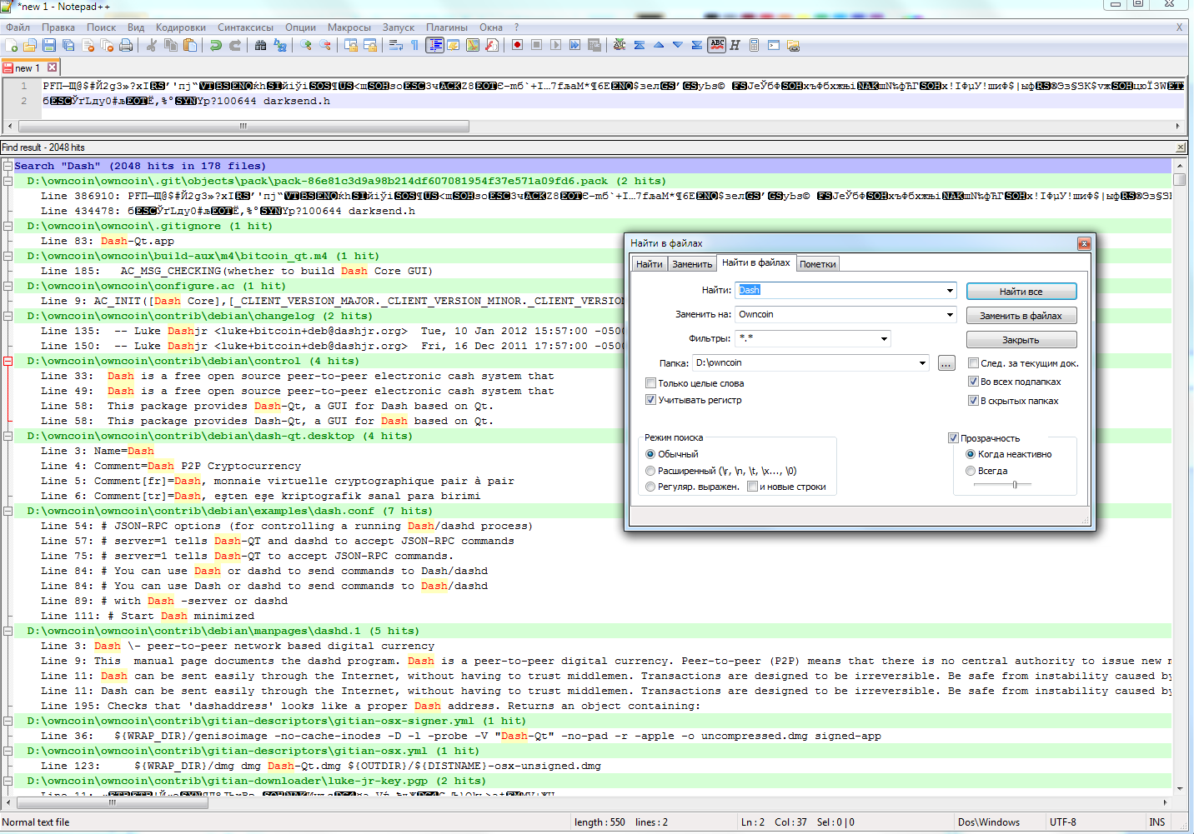This screenshot has width=1194, height=834.
Task: Click the 'Заменить в файлах' button
Action: click(1021, 316)
